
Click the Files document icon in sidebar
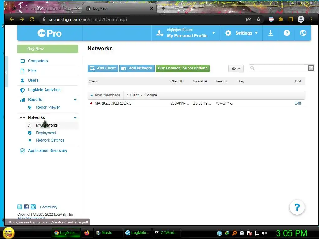22,71
